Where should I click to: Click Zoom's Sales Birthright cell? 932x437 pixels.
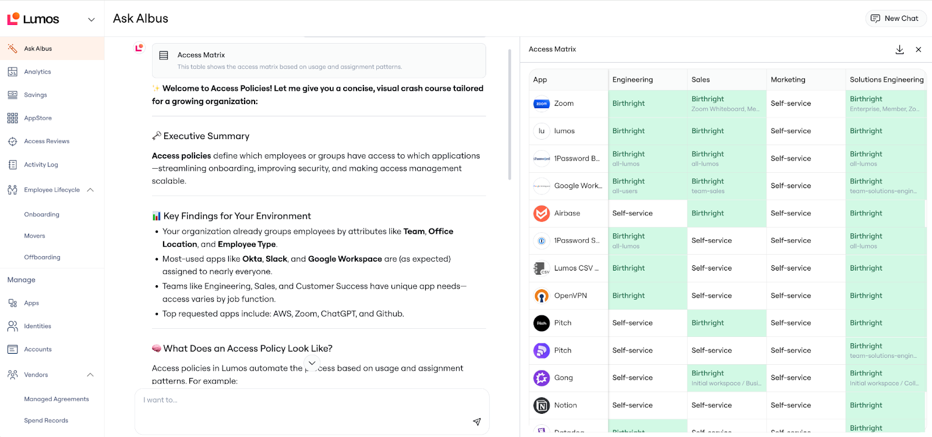pyautogui.click(x=727, y=104)
